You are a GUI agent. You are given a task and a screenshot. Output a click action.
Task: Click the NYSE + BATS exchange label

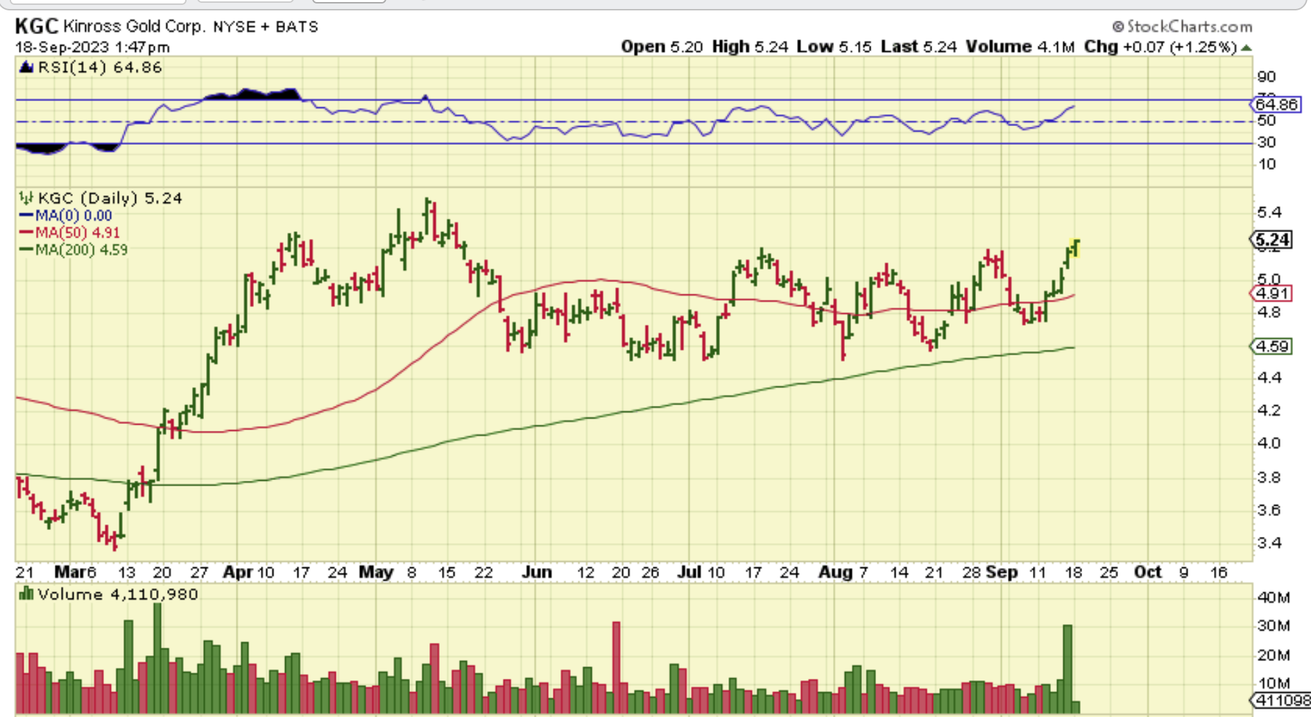266,27
